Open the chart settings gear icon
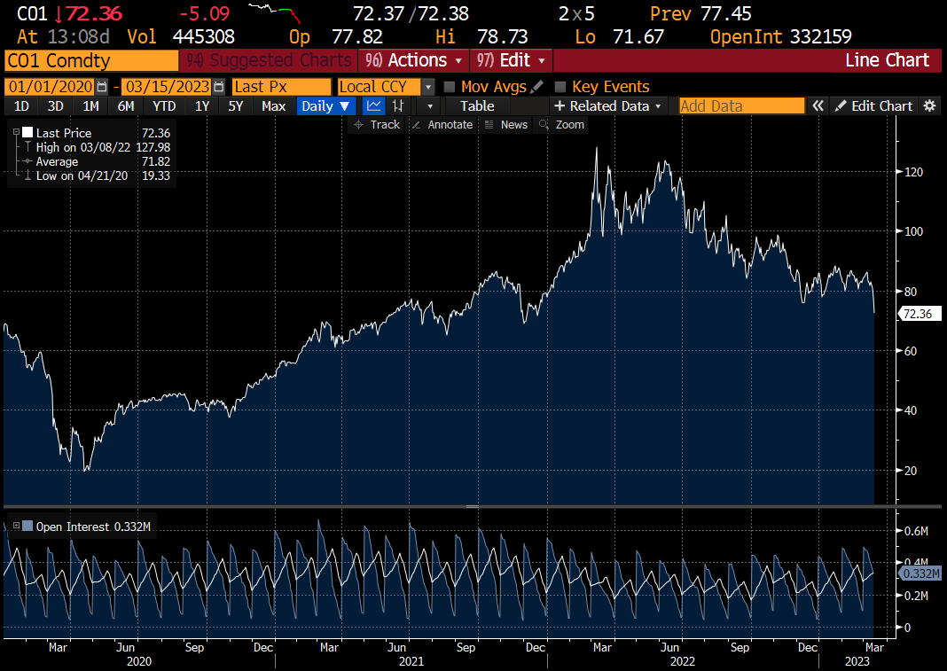 [929, 106]
